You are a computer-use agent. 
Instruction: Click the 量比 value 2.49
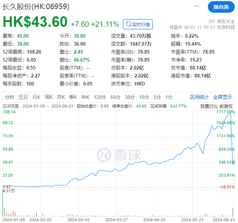[x=78, y=52]
